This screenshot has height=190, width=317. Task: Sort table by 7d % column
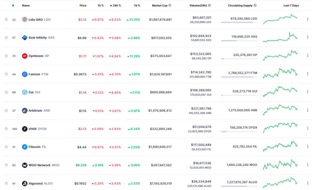[137, 5]
